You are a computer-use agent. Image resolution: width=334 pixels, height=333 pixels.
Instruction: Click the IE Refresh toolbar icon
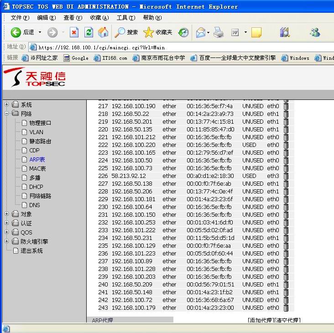[89, 32]
